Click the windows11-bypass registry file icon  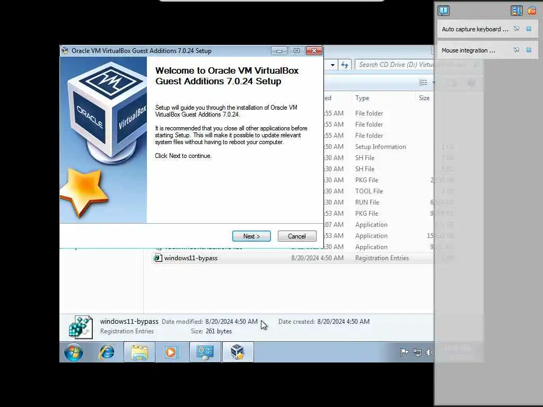point(158,258)
